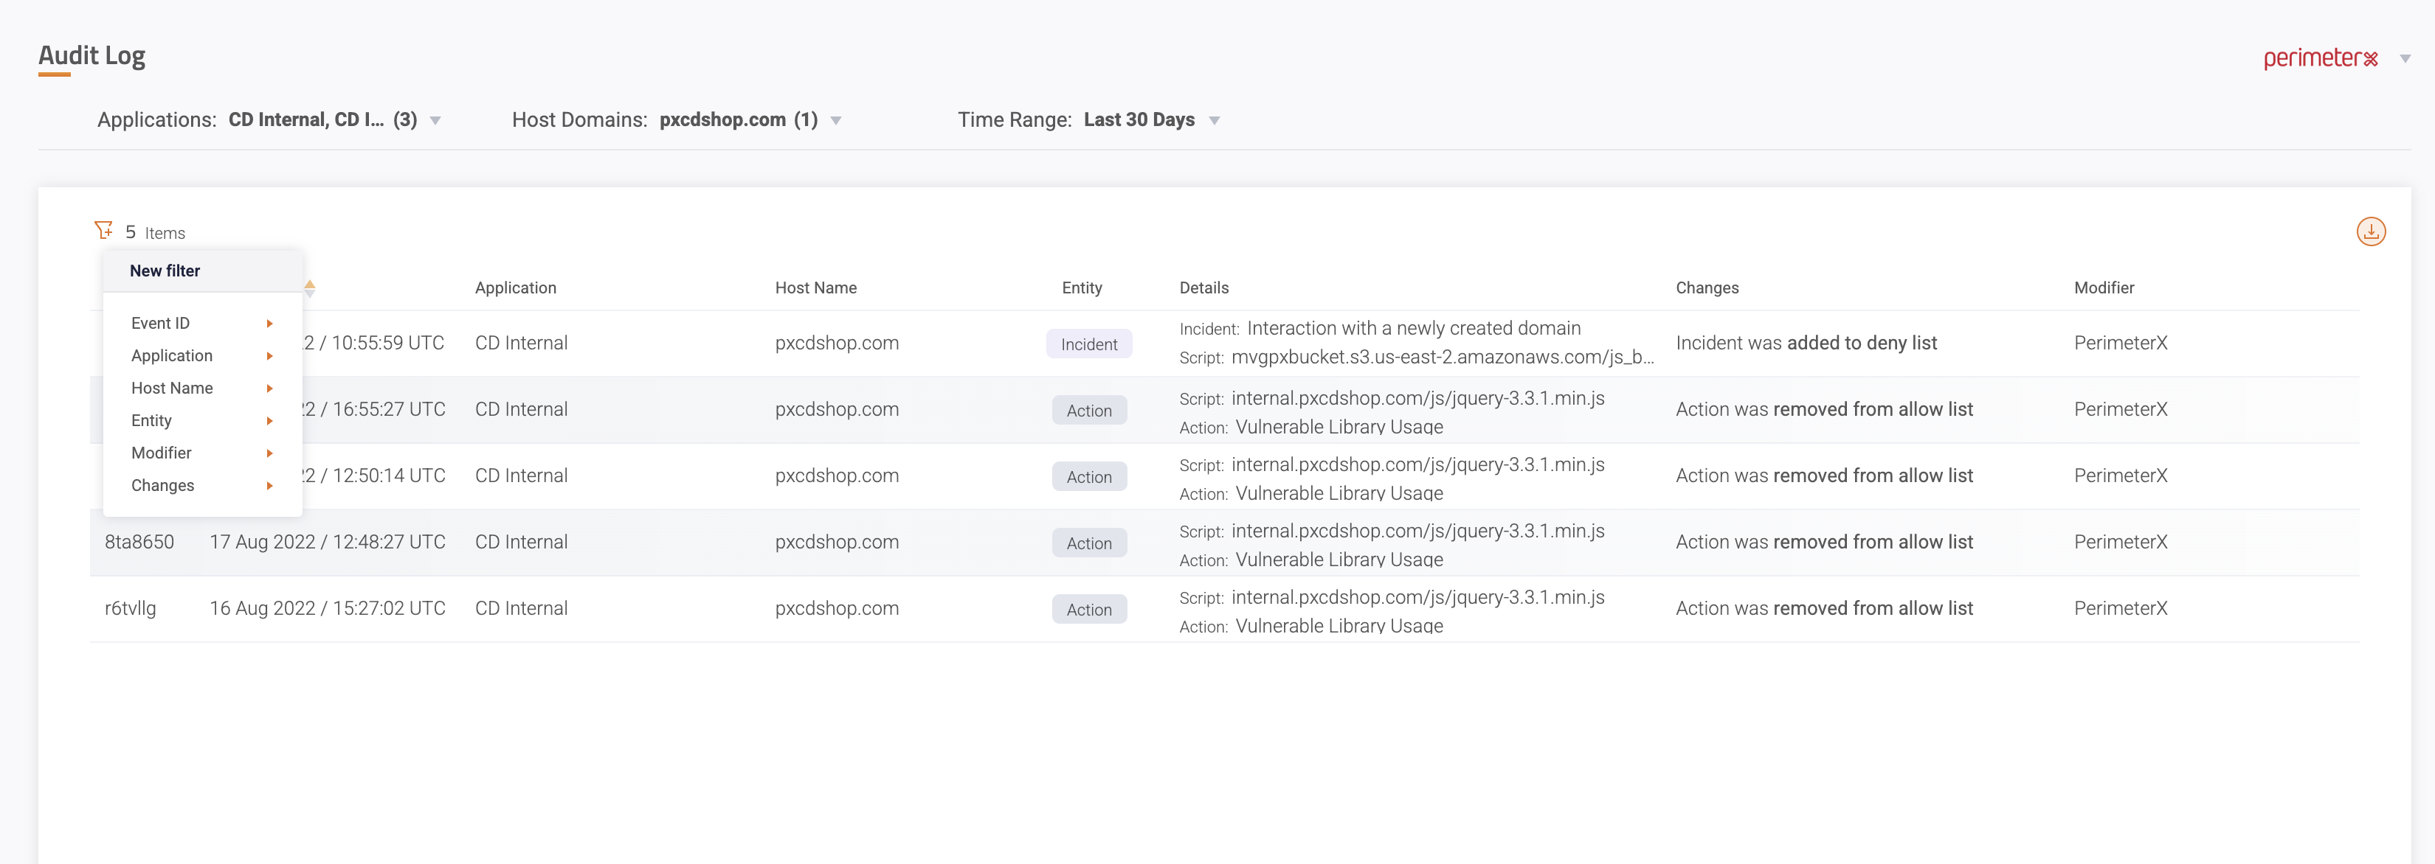2435x864 pixels.
Task: Choose Modifier in the filter menu
Action: [x=162, y=453]
